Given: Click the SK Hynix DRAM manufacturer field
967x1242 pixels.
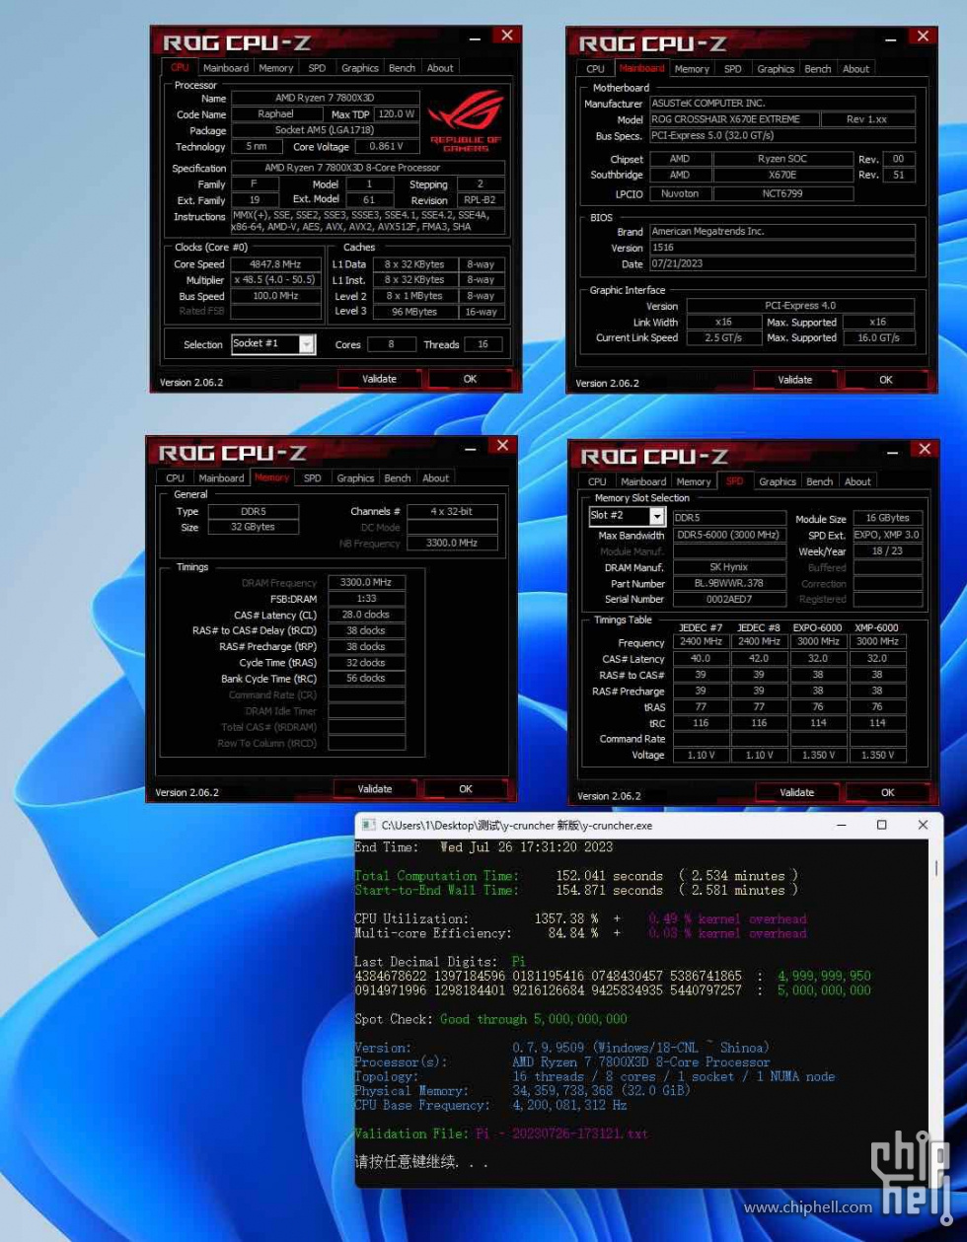Looking at the screenshot, I should click(x=729, y=567).
